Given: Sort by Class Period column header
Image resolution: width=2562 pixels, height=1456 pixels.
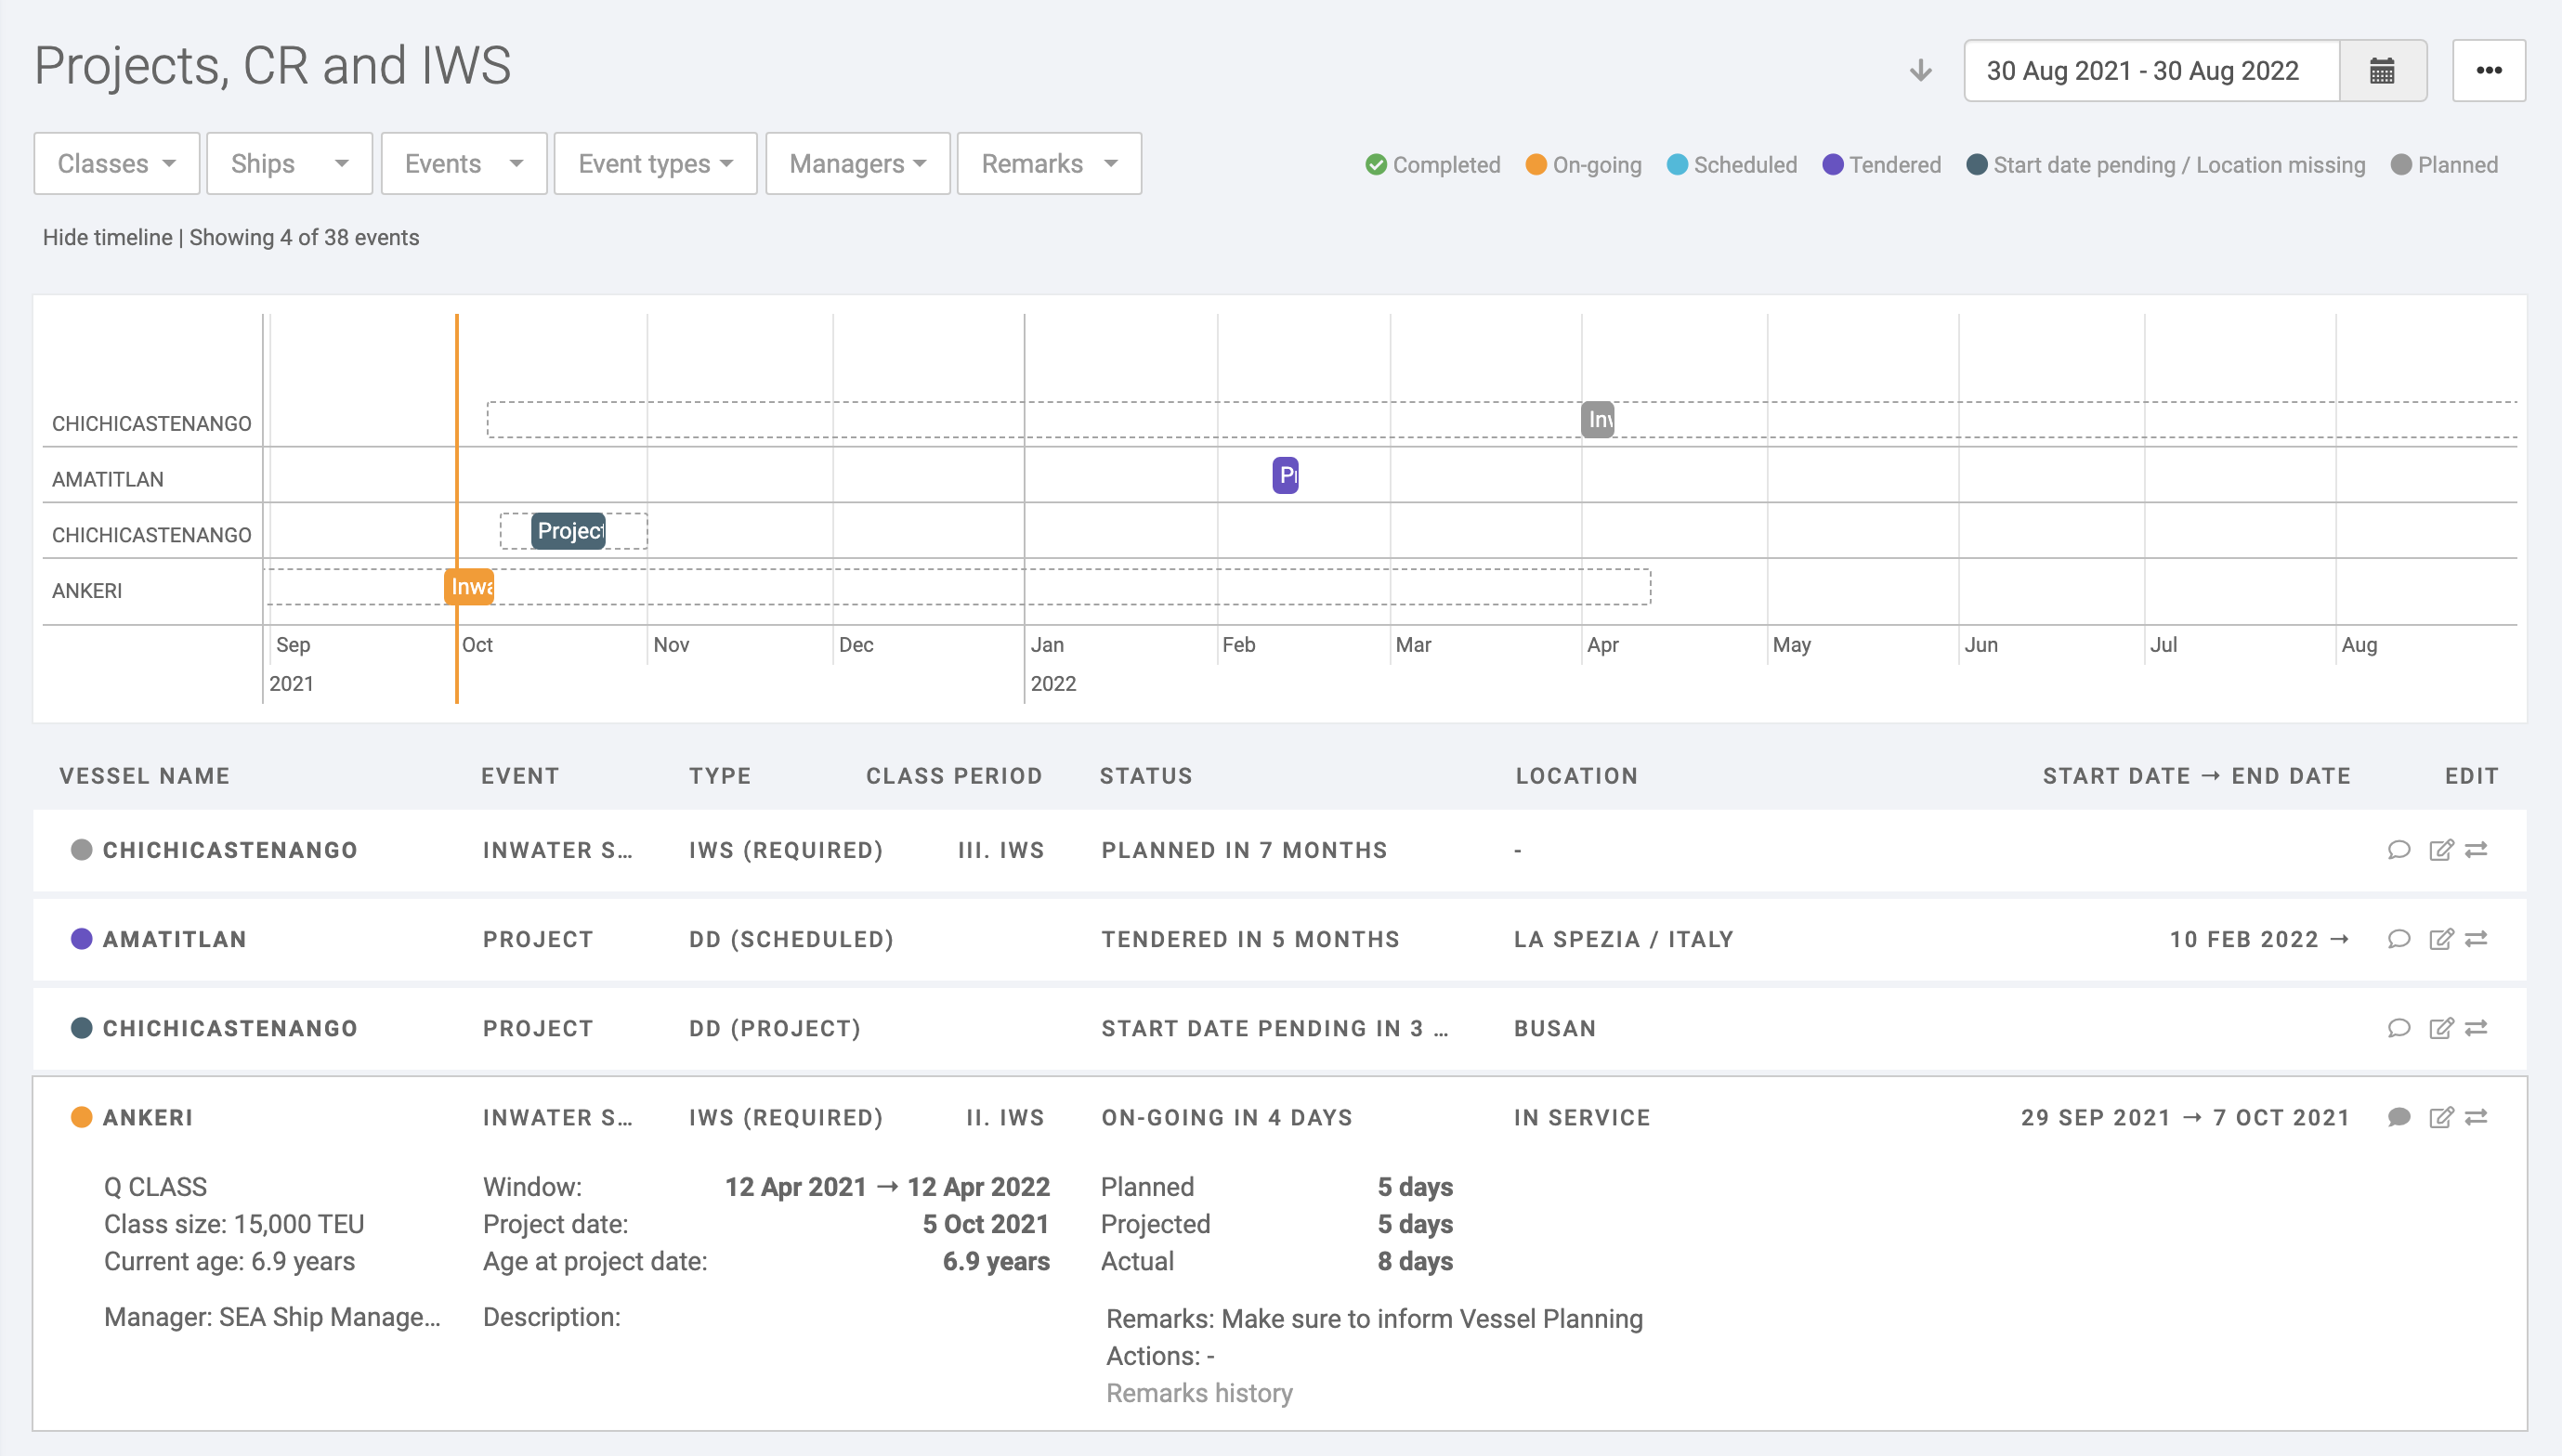Looking at the screenshot, I should [x=953, y=776].
